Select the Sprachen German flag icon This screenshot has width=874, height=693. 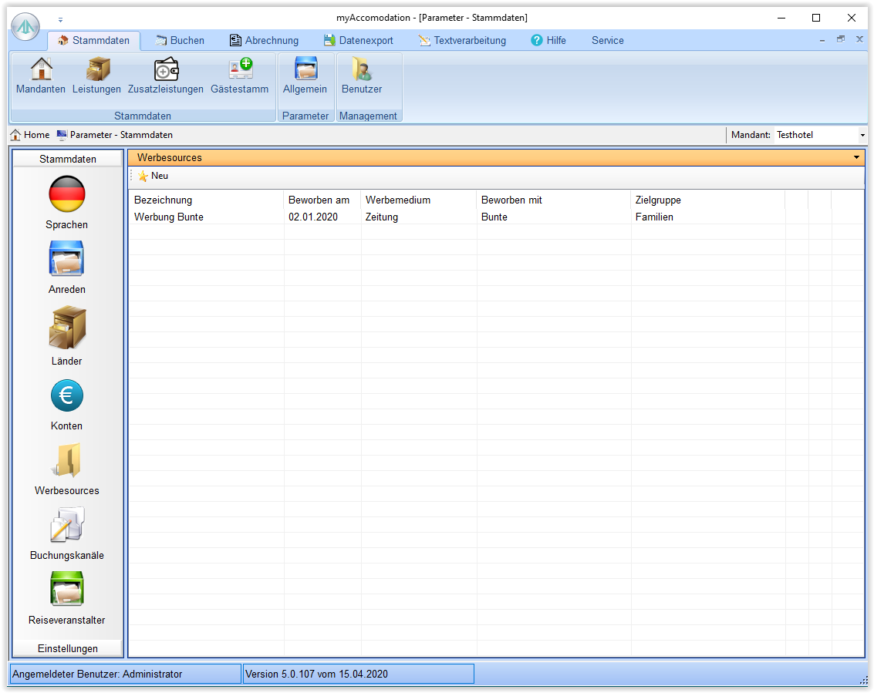click(x=67, y=194)
